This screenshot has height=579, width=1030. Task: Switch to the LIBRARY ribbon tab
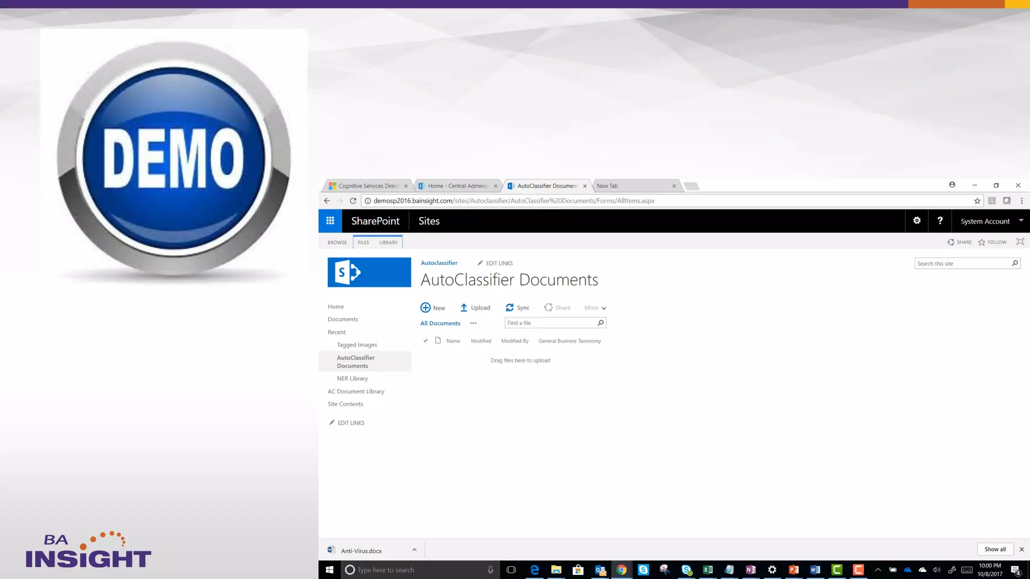click(388, 242)
